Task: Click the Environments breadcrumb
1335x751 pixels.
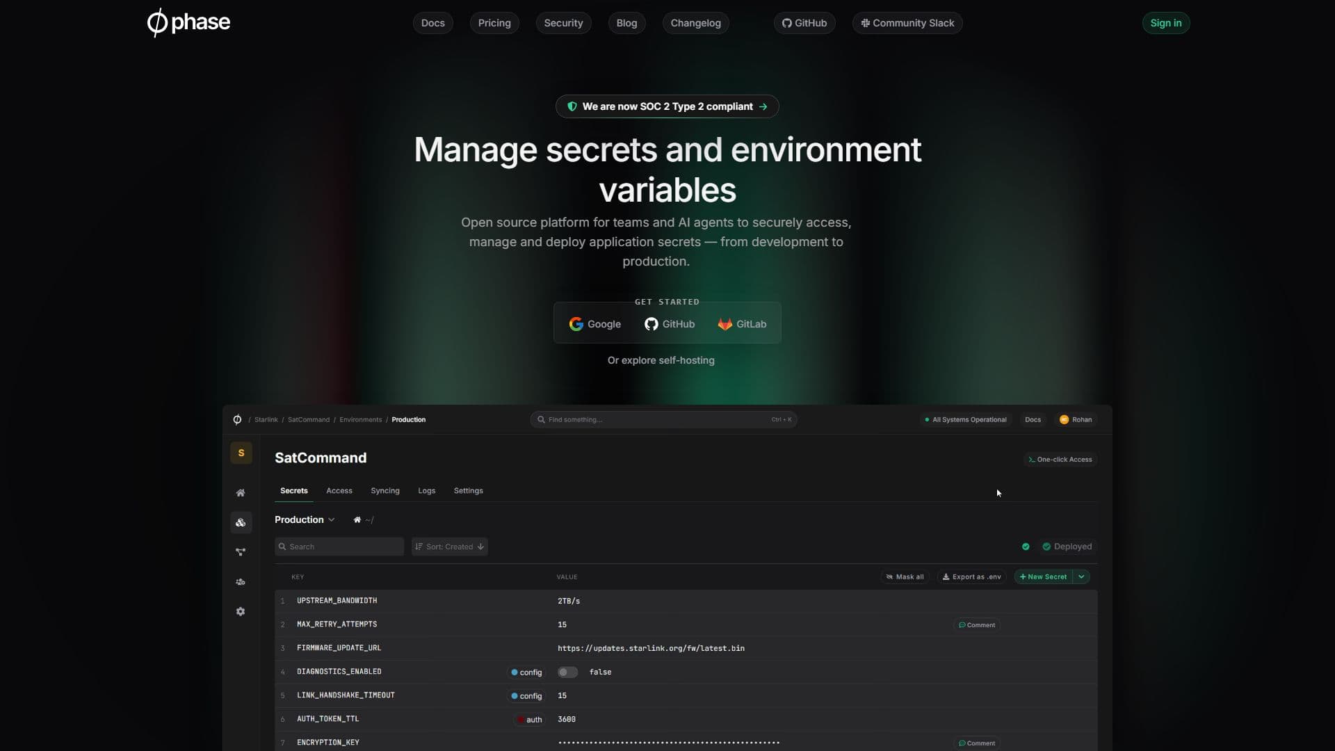Action: [x=360, y=419]
